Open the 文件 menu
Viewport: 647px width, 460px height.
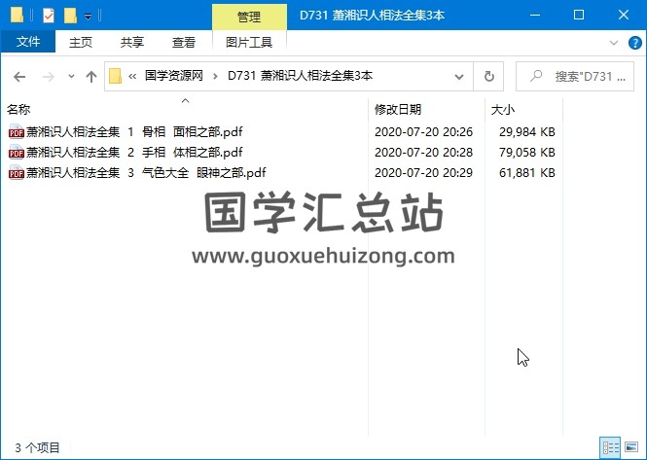coord(28,42)
